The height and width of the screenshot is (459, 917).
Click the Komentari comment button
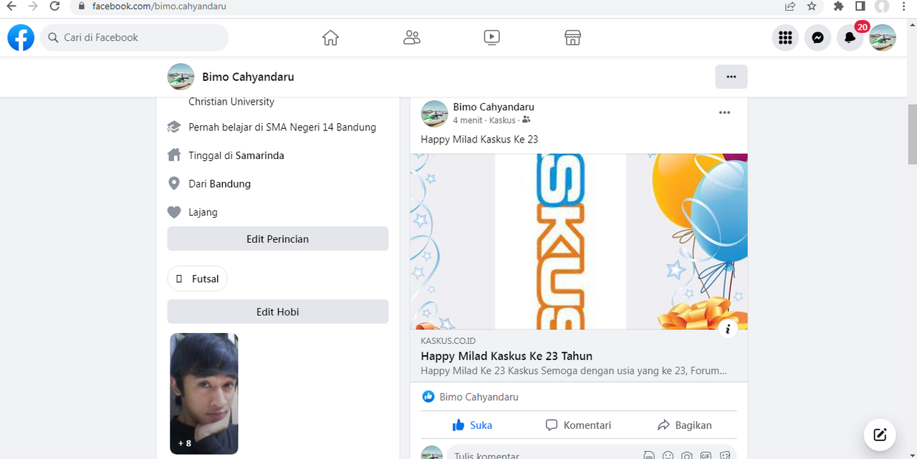click(578, 425)
